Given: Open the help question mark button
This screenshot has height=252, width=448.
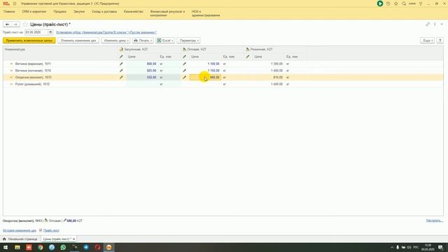Looking at the screenshot, I should pos(440,41).
